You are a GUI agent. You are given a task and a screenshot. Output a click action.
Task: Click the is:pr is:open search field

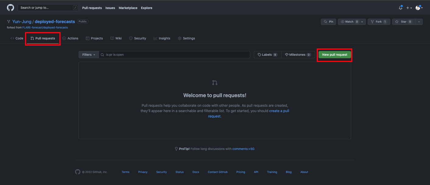coord(174,55)
